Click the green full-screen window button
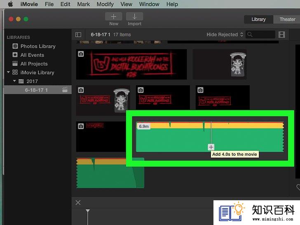 click(26, 19)
